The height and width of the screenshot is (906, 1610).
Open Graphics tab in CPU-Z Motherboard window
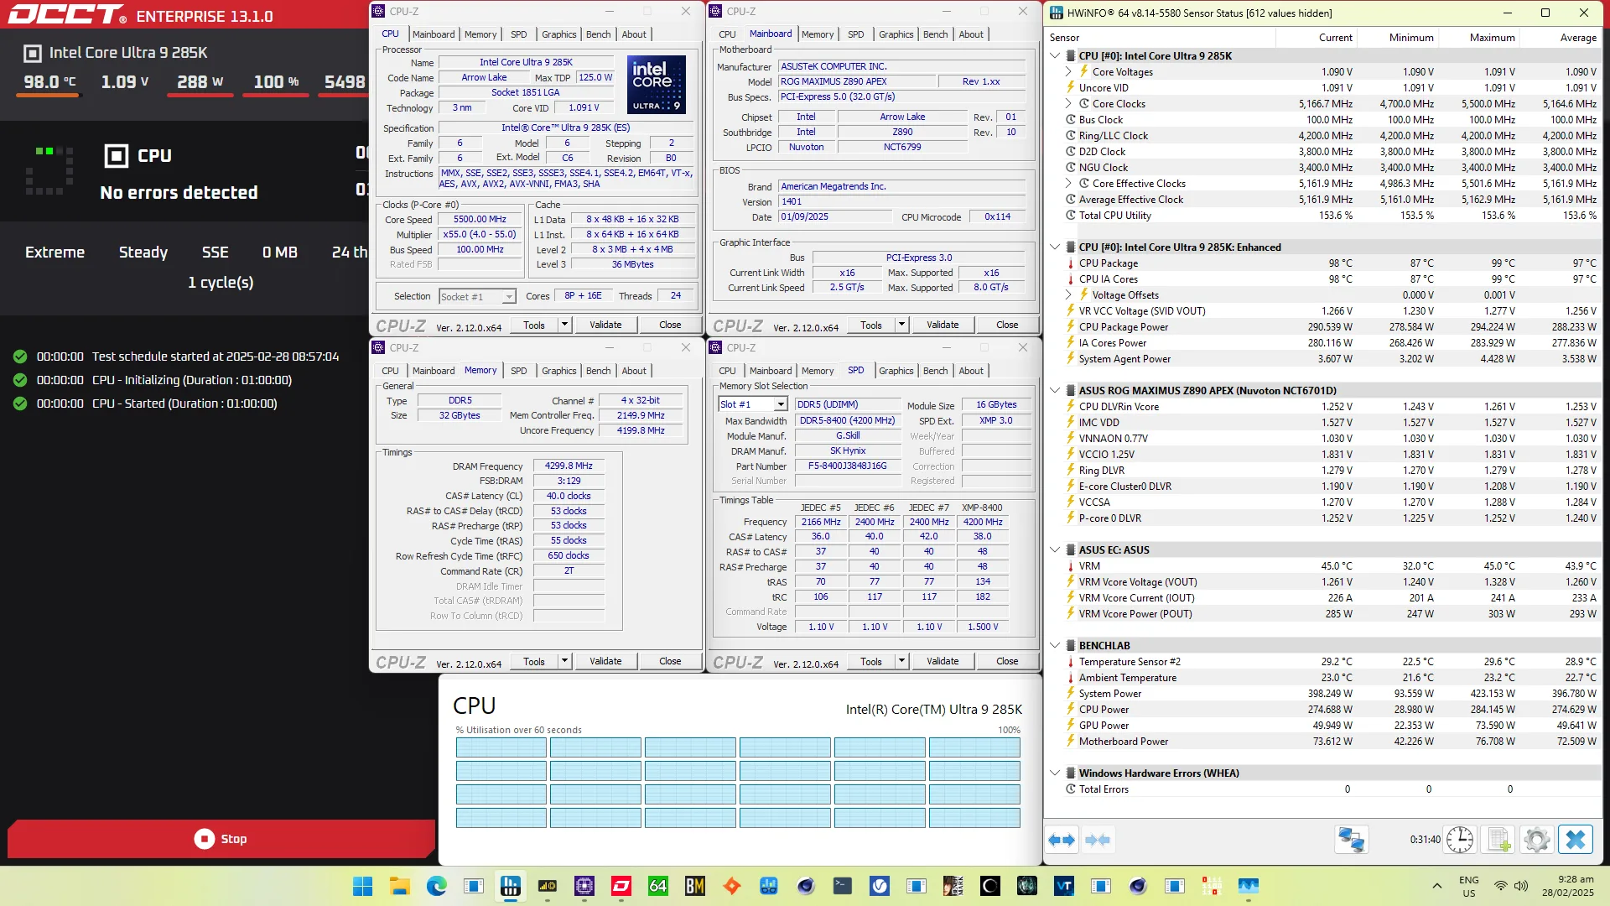click(896, 34)
